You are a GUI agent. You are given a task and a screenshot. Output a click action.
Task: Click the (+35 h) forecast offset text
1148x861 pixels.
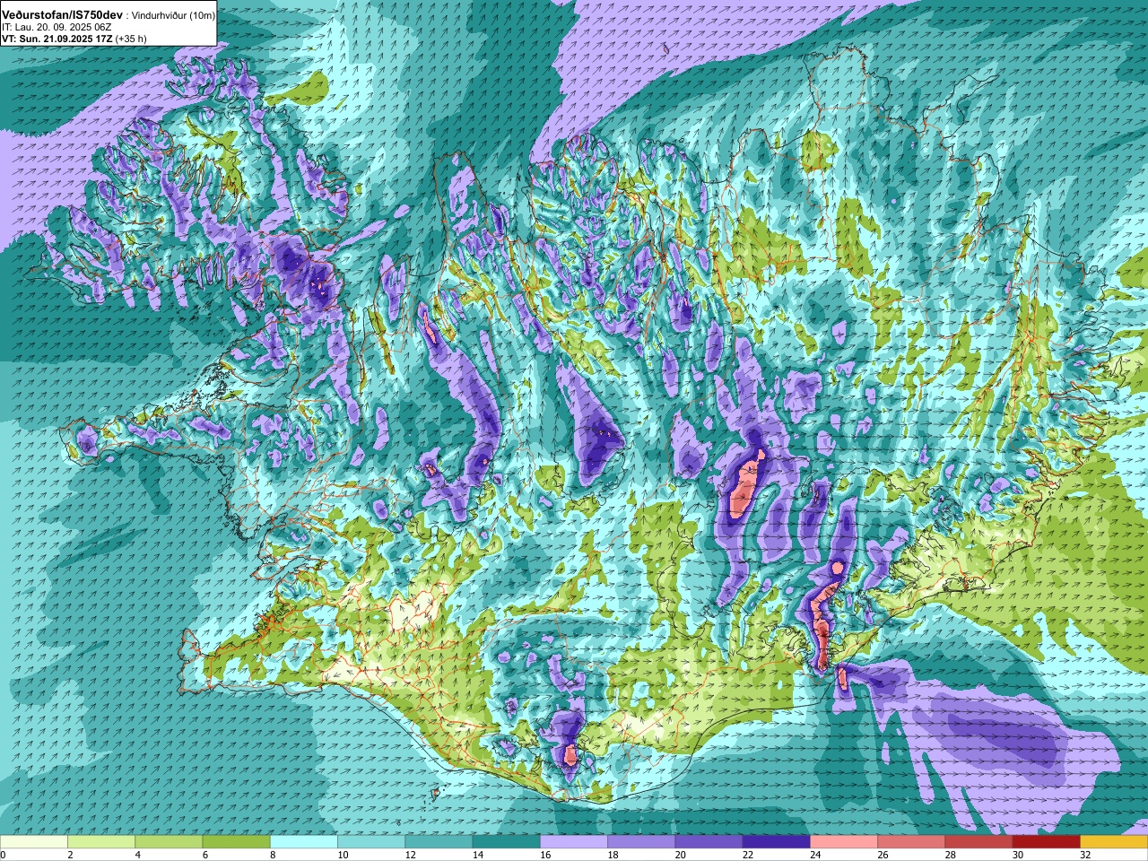point(131,39)
